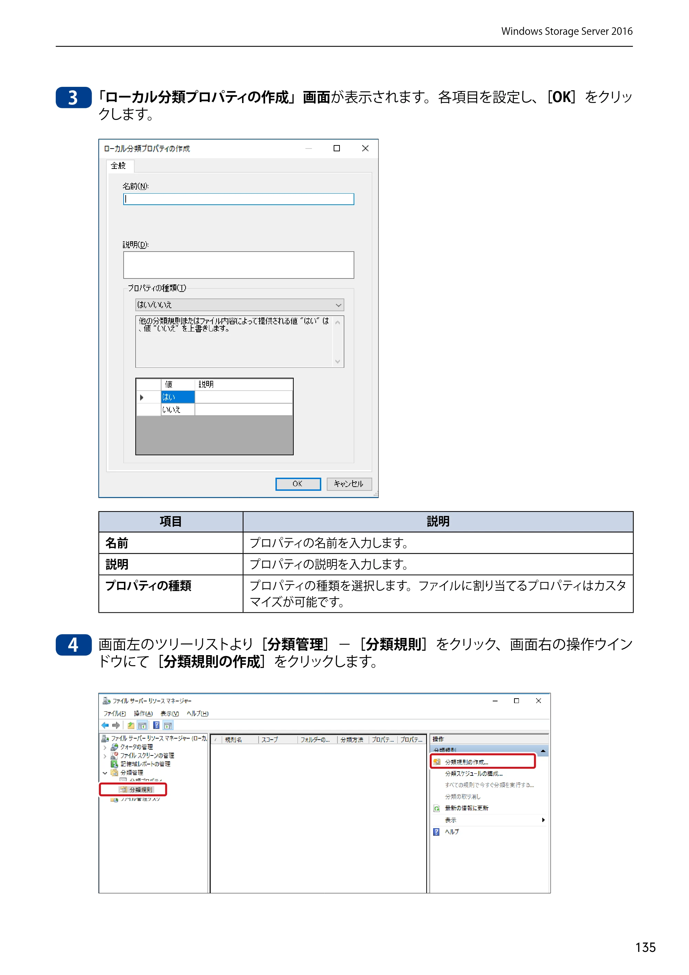689x975 pixels.
Task: Click the OK button in the dialog
Action: (298, 484)
